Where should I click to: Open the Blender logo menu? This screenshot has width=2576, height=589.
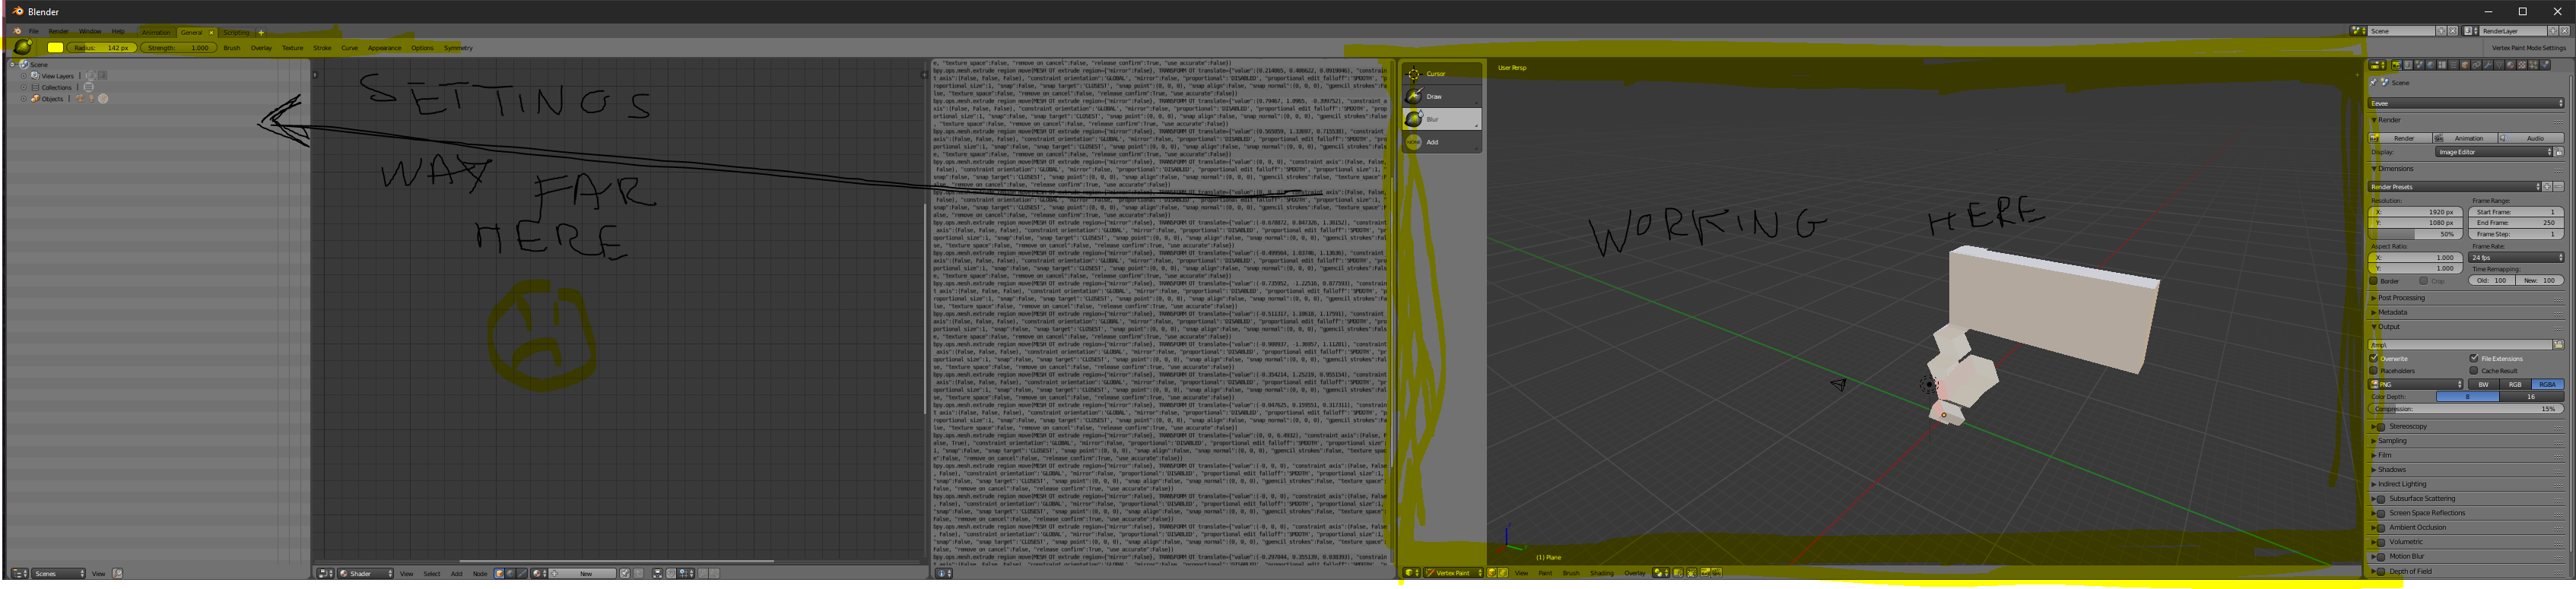tap(17, 31)
